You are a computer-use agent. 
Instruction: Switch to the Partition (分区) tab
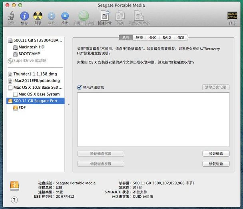tap(153, 38)
